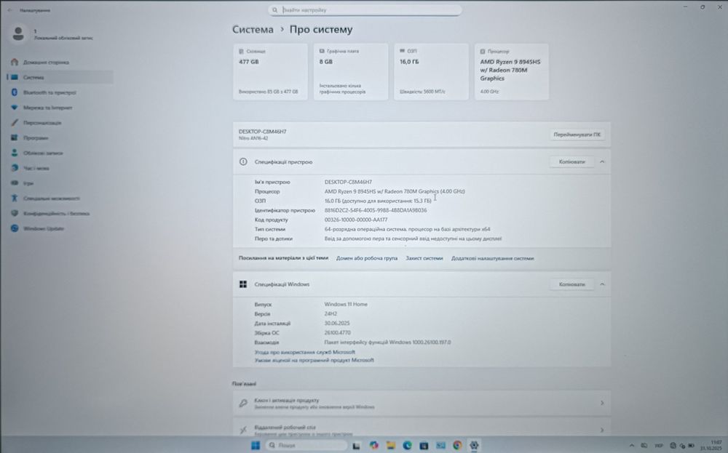
Task: Open Ключ і активація продукту
Action: (422, 403)
